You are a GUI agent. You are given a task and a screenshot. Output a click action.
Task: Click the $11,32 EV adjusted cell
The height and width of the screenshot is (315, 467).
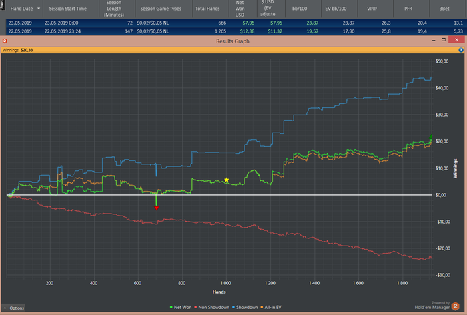275,31
